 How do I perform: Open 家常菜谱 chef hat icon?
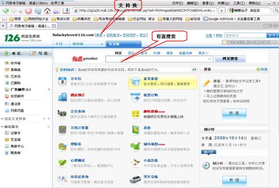coord(135,81)
